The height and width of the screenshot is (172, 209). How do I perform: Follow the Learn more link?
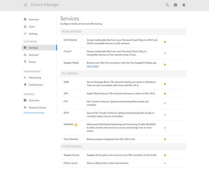92,66
